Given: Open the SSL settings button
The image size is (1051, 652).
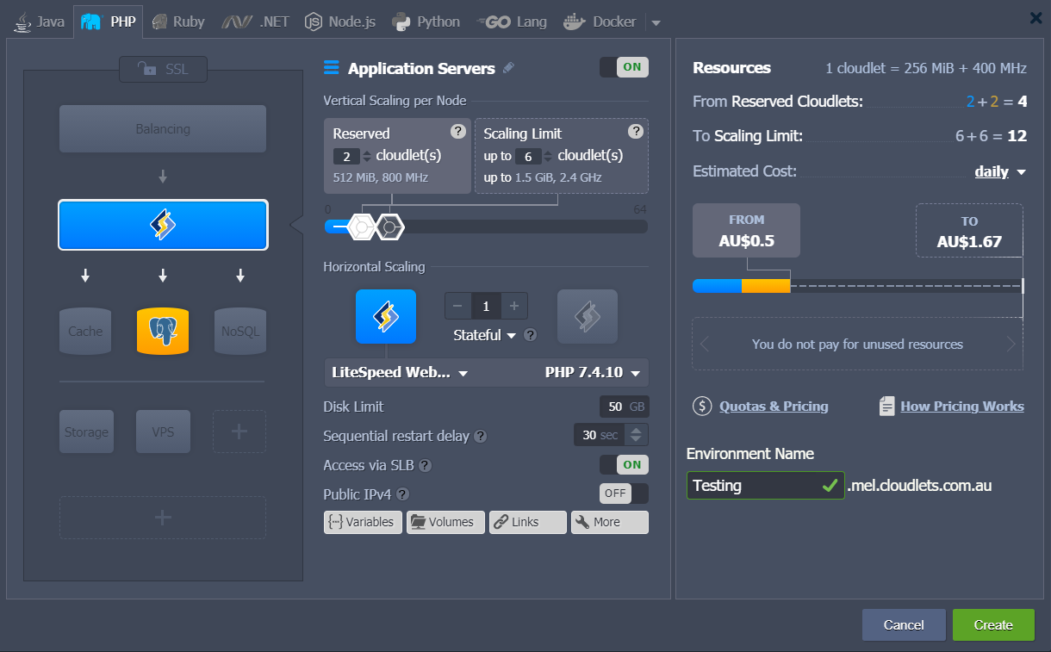Looking at the screenshot, I should click(x=163, y=69).
